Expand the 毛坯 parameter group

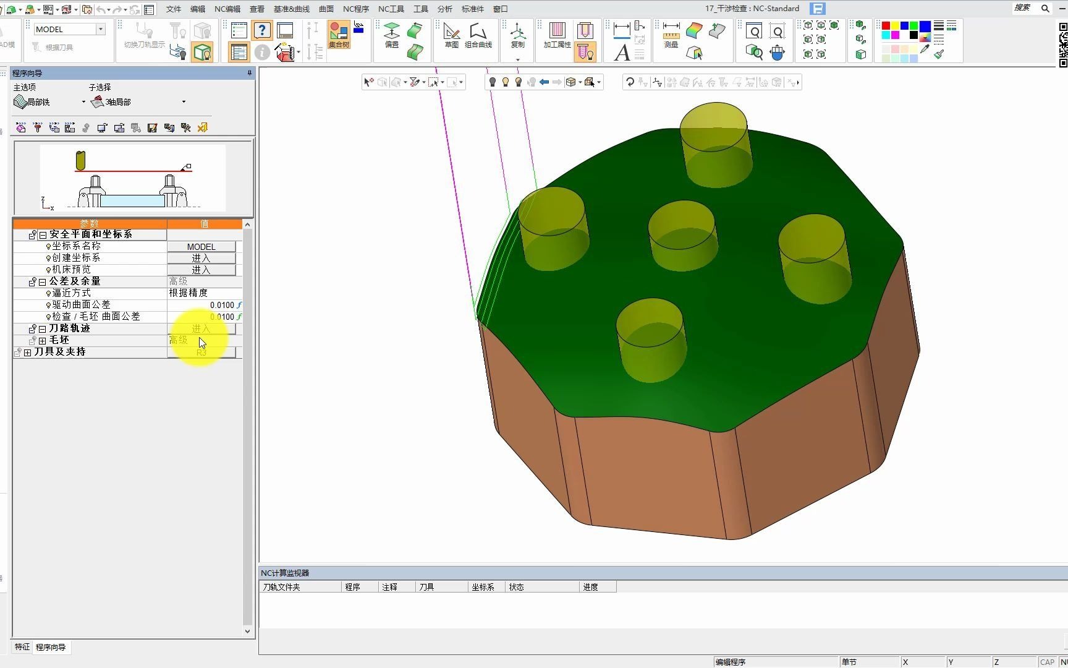pos(42,341)
